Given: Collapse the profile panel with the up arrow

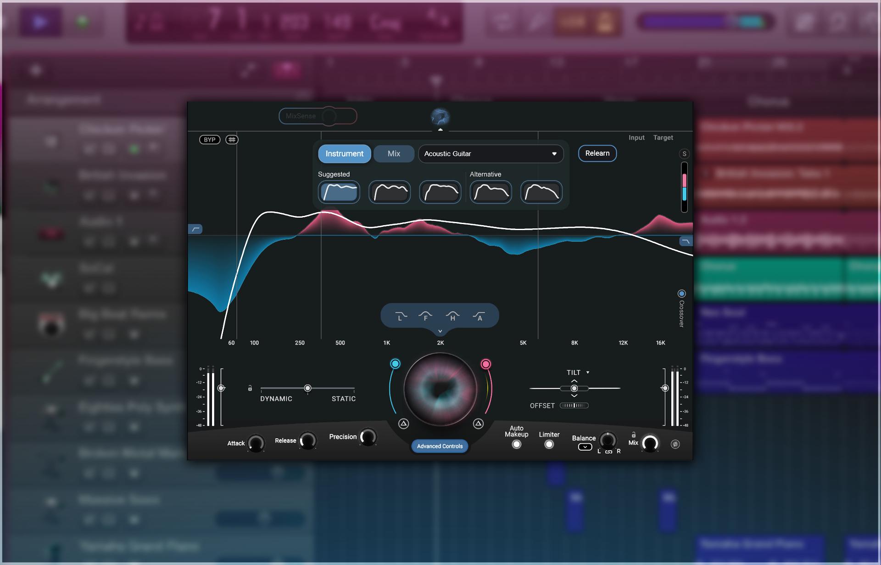Looking at the screenshot, I should [x=440, y=130].
